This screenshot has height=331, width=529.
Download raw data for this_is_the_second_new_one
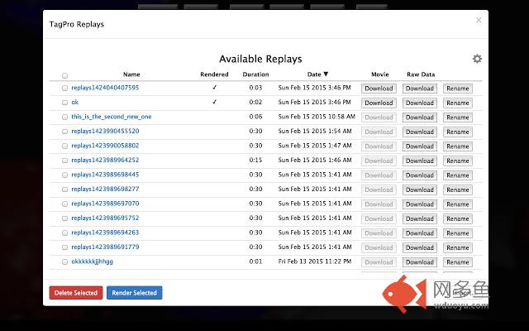coord(420,118)
